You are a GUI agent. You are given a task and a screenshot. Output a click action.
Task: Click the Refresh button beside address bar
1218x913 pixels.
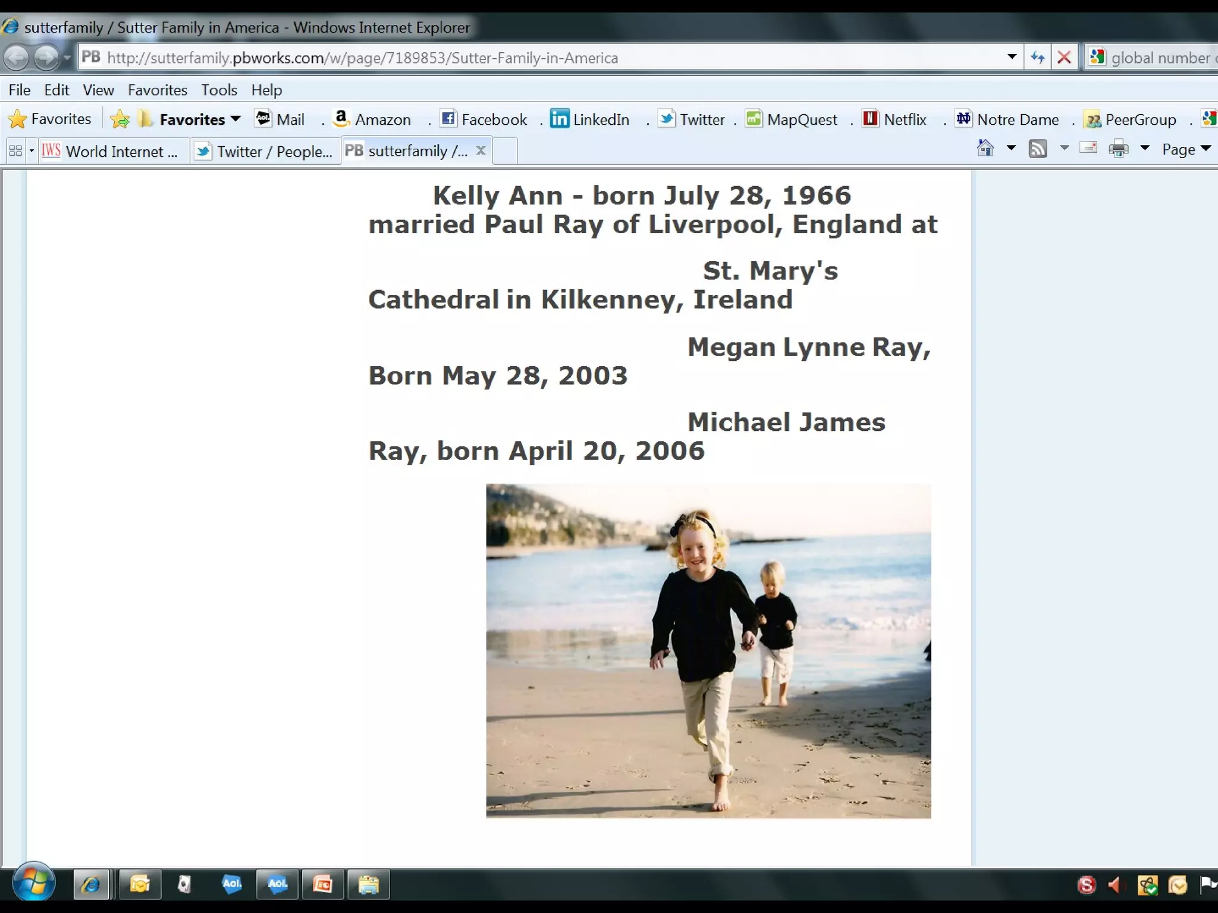1038,58
